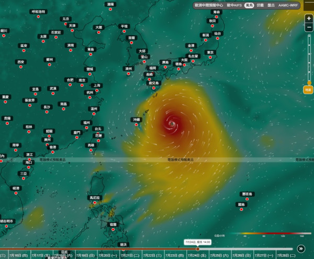Click the typhoon eye at storm center
Image resolution: width=314 pixels, height=259 pixels.
[x=172, y=124]
